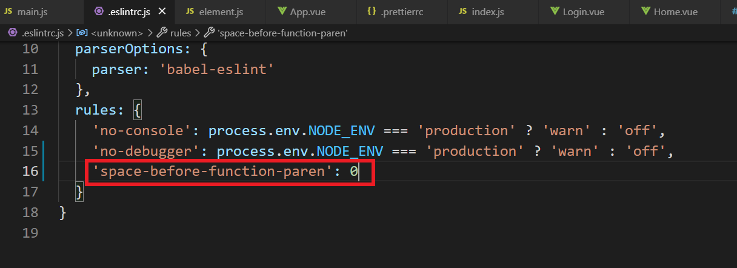Viewport: 737px width, 268px height.
Task: Click the ESLint icon on active tab
Action: coord(99,12)
